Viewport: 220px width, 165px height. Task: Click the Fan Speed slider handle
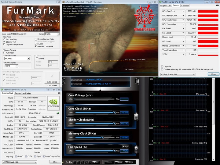tap(115, 151)
